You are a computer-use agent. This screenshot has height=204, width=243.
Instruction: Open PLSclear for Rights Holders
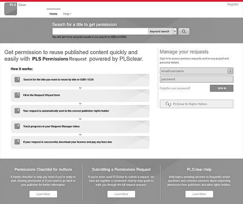197,104
